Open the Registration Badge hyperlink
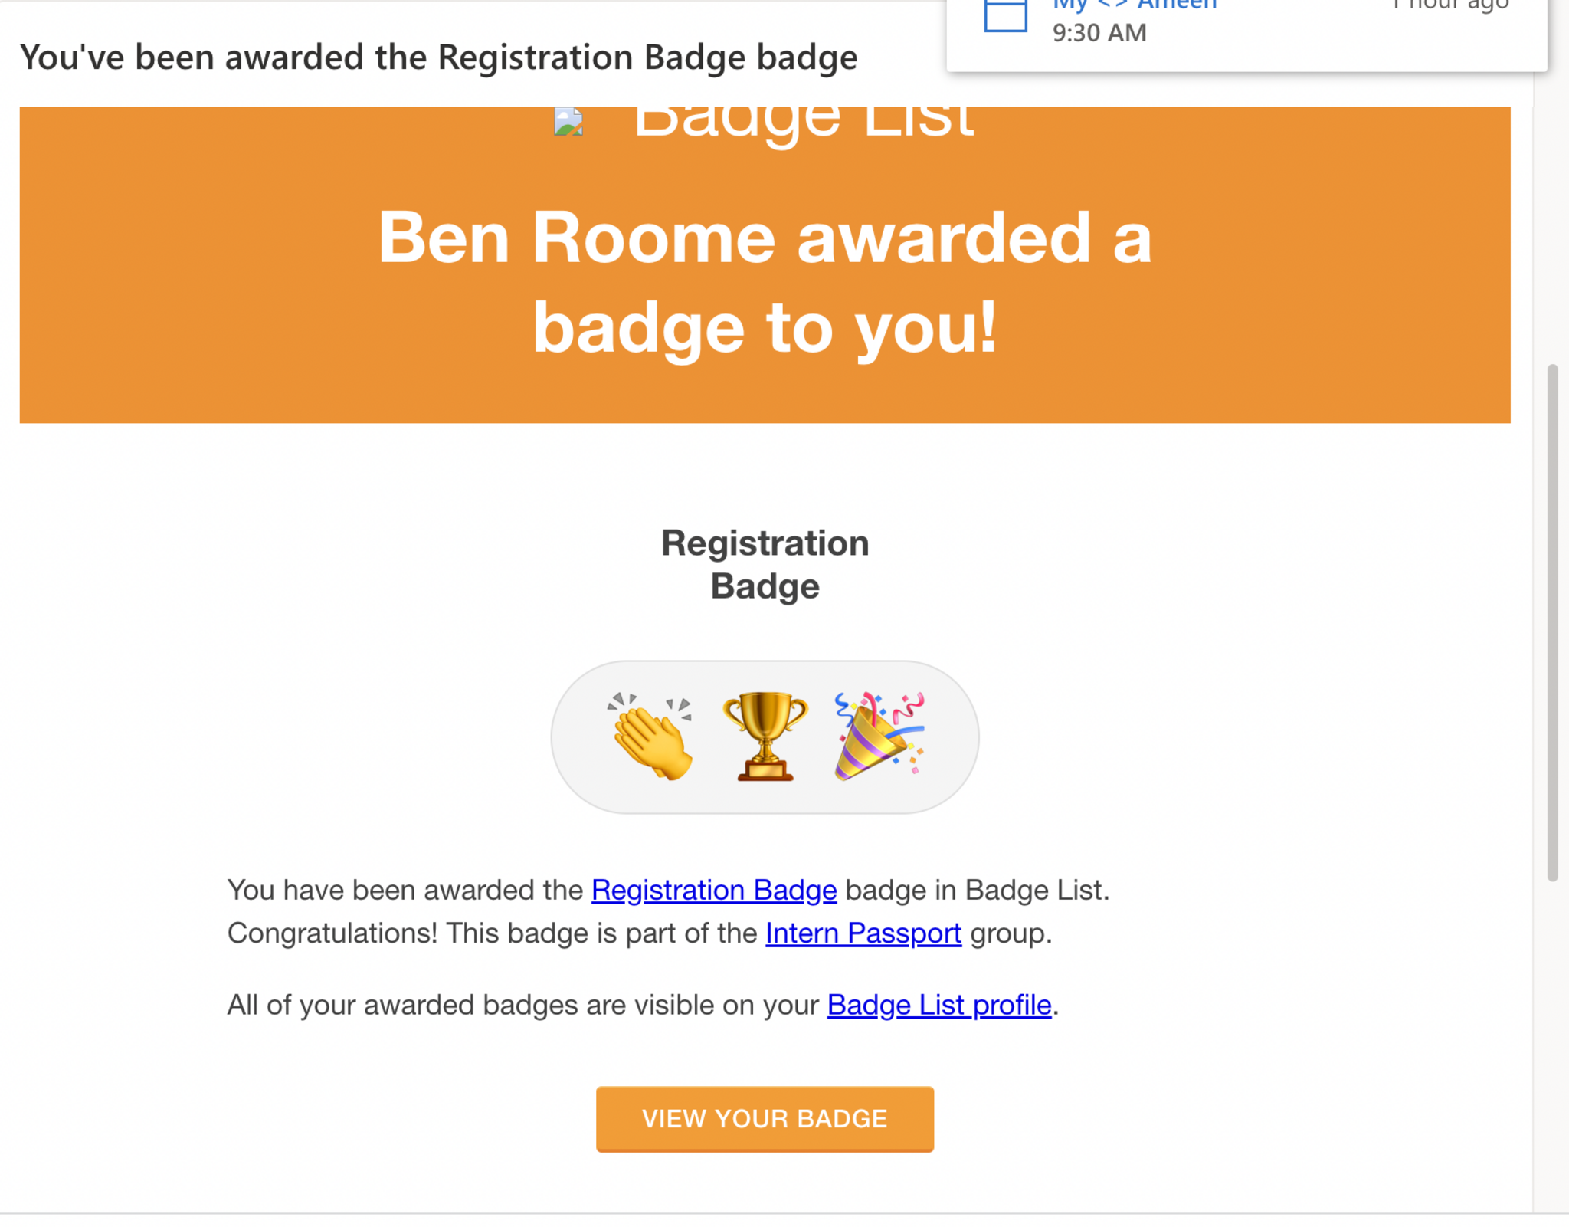 [x=713, y=890]
